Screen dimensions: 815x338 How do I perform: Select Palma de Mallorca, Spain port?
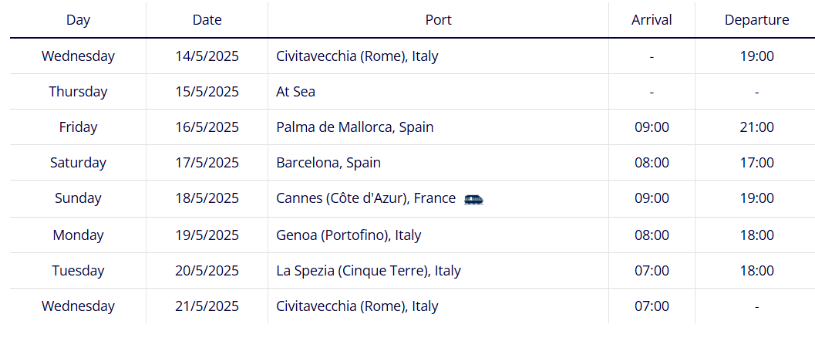[x=355, y=127]
